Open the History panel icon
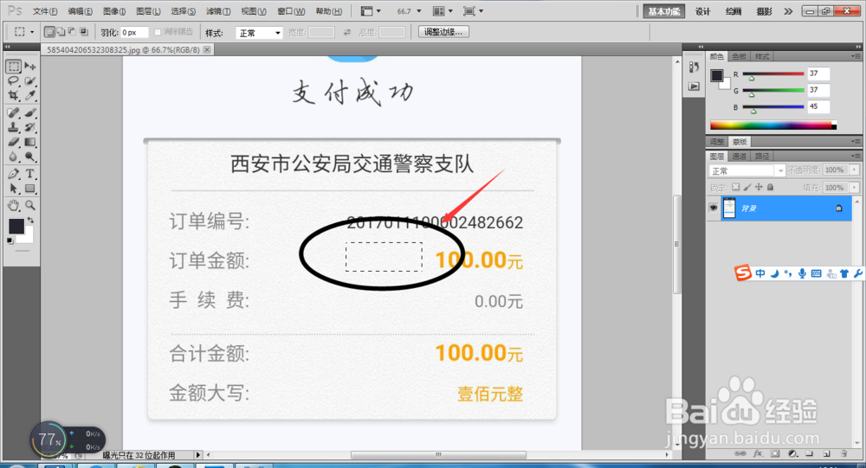This screenshot has height=468, width=866. click(695, 67)
